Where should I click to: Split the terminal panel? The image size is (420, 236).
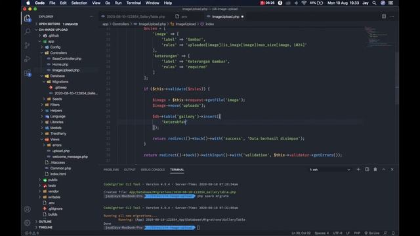[367, 169]
